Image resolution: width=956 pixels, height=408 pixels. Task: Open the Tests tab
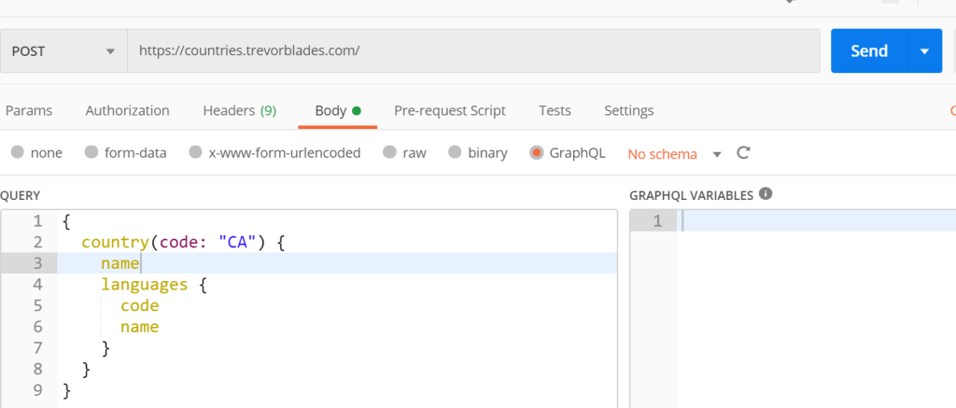[555, 110]
